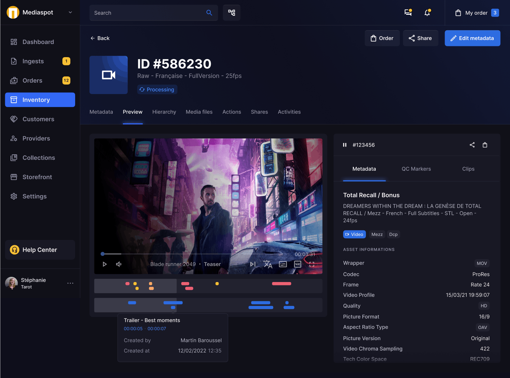Share asset #123456 via panel icon
The width and height of the screenshot is (510, 378).
coord(472,145)
